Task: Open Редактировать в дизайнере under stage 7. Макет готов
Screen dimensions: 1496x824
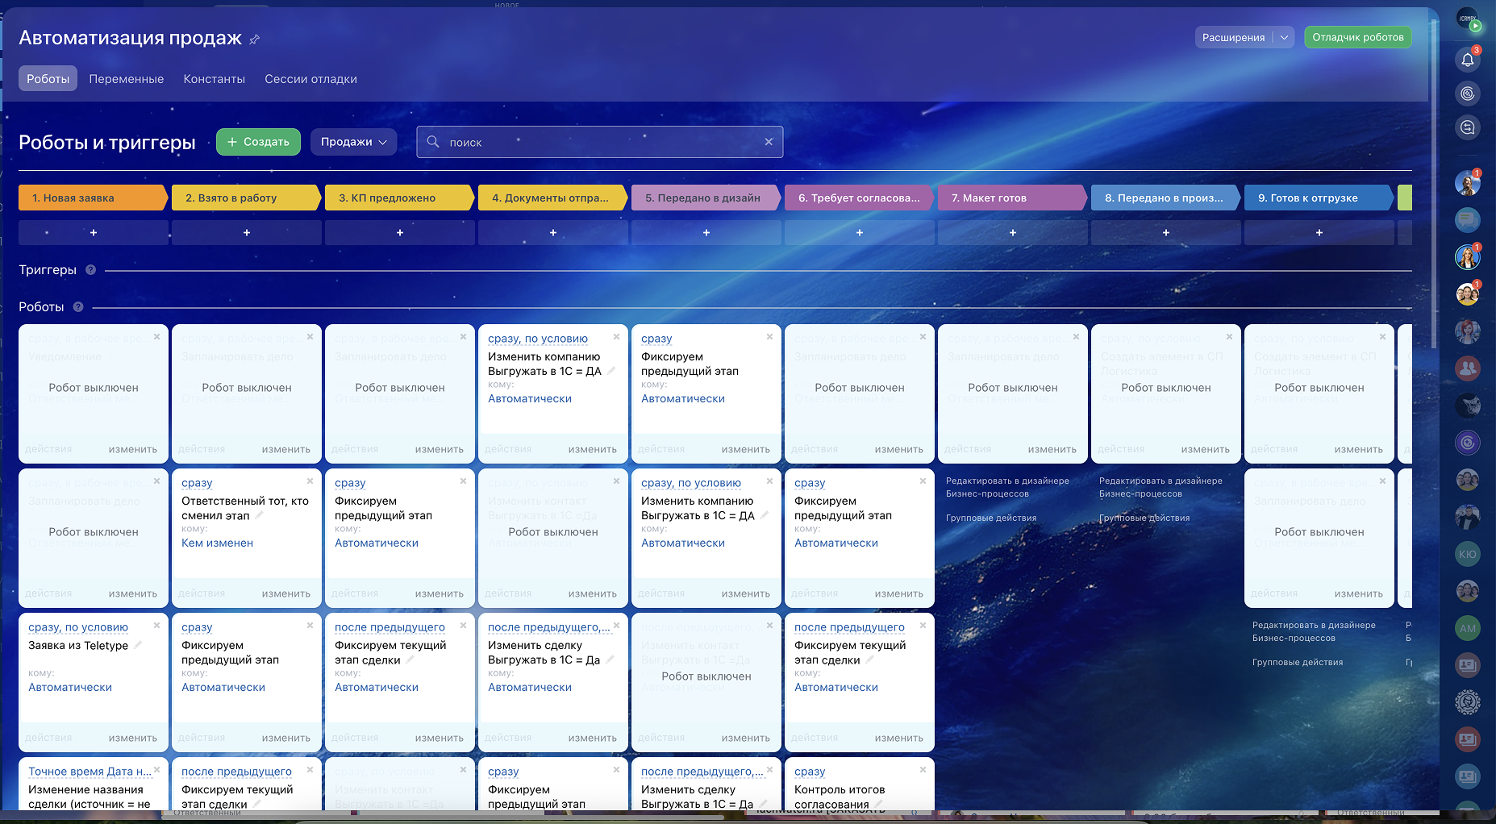Action: click(1007, 487)
